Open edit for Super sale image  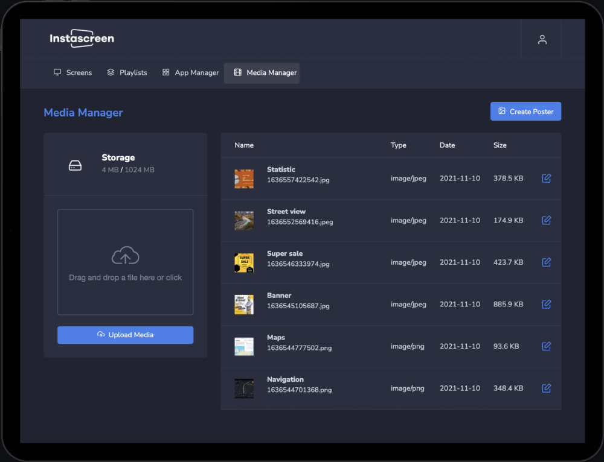tap(546, 262)
